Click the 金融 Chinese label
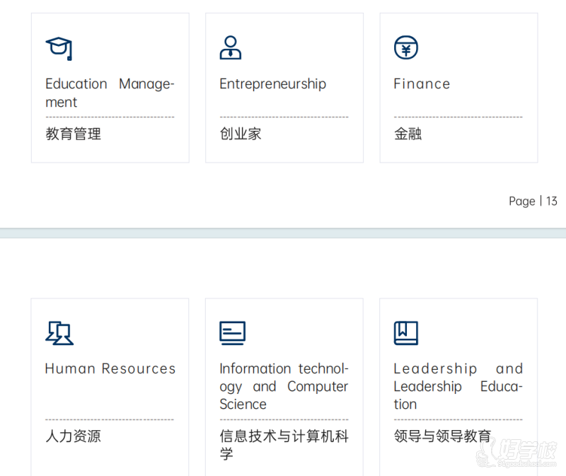 click(x=408, y=134)
